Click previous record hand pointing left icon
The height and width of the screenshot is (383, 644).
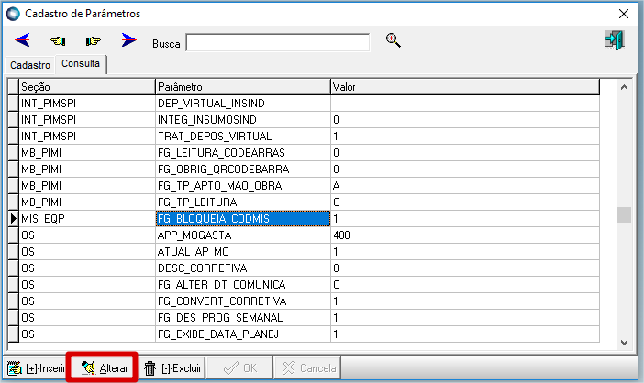58,40
